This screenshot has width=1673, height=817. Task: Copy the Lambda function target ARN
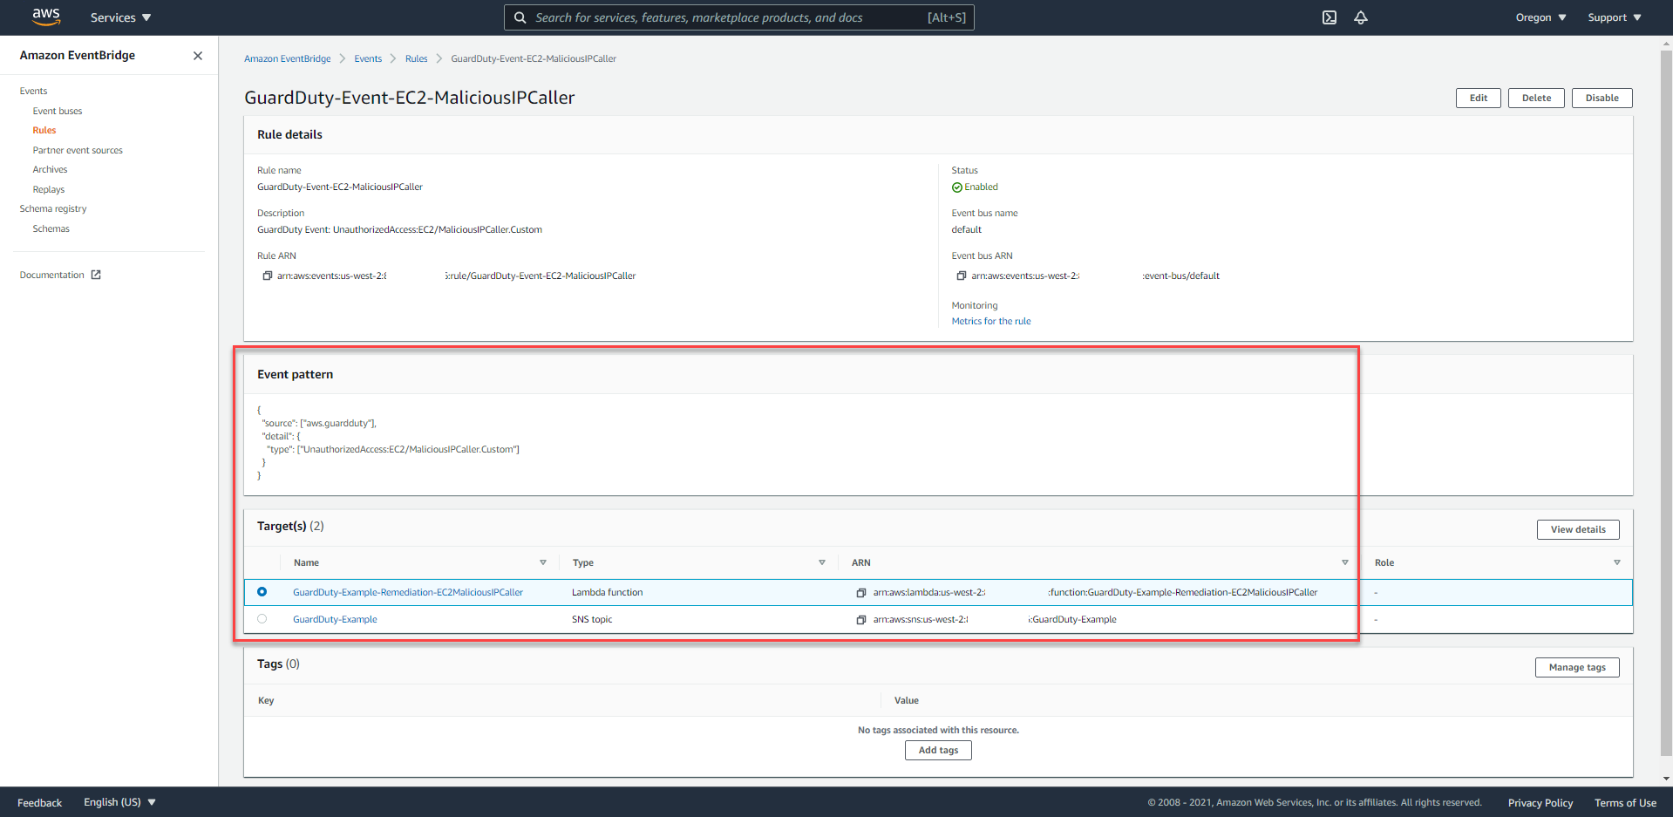tap(861, 593)
